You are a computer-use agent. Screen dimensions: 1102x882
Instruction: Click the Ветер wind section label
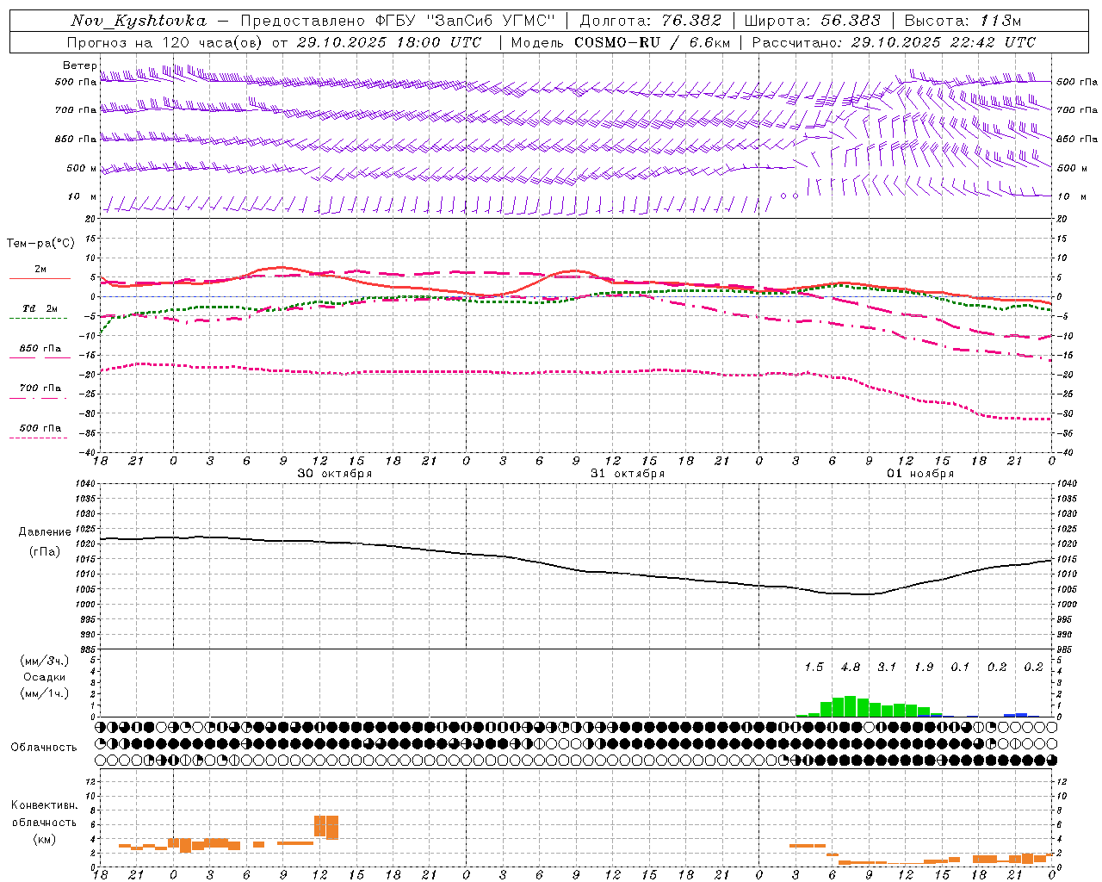80,65
